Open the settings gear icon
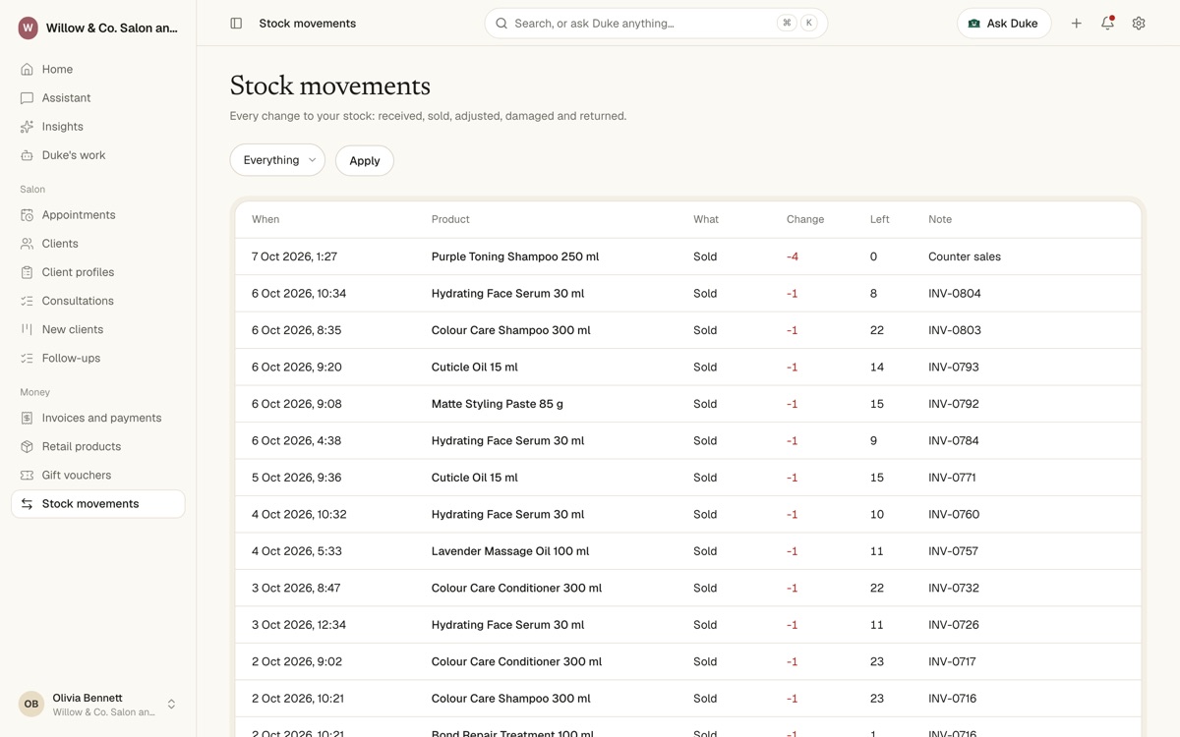 click(x=1139, y=24)
